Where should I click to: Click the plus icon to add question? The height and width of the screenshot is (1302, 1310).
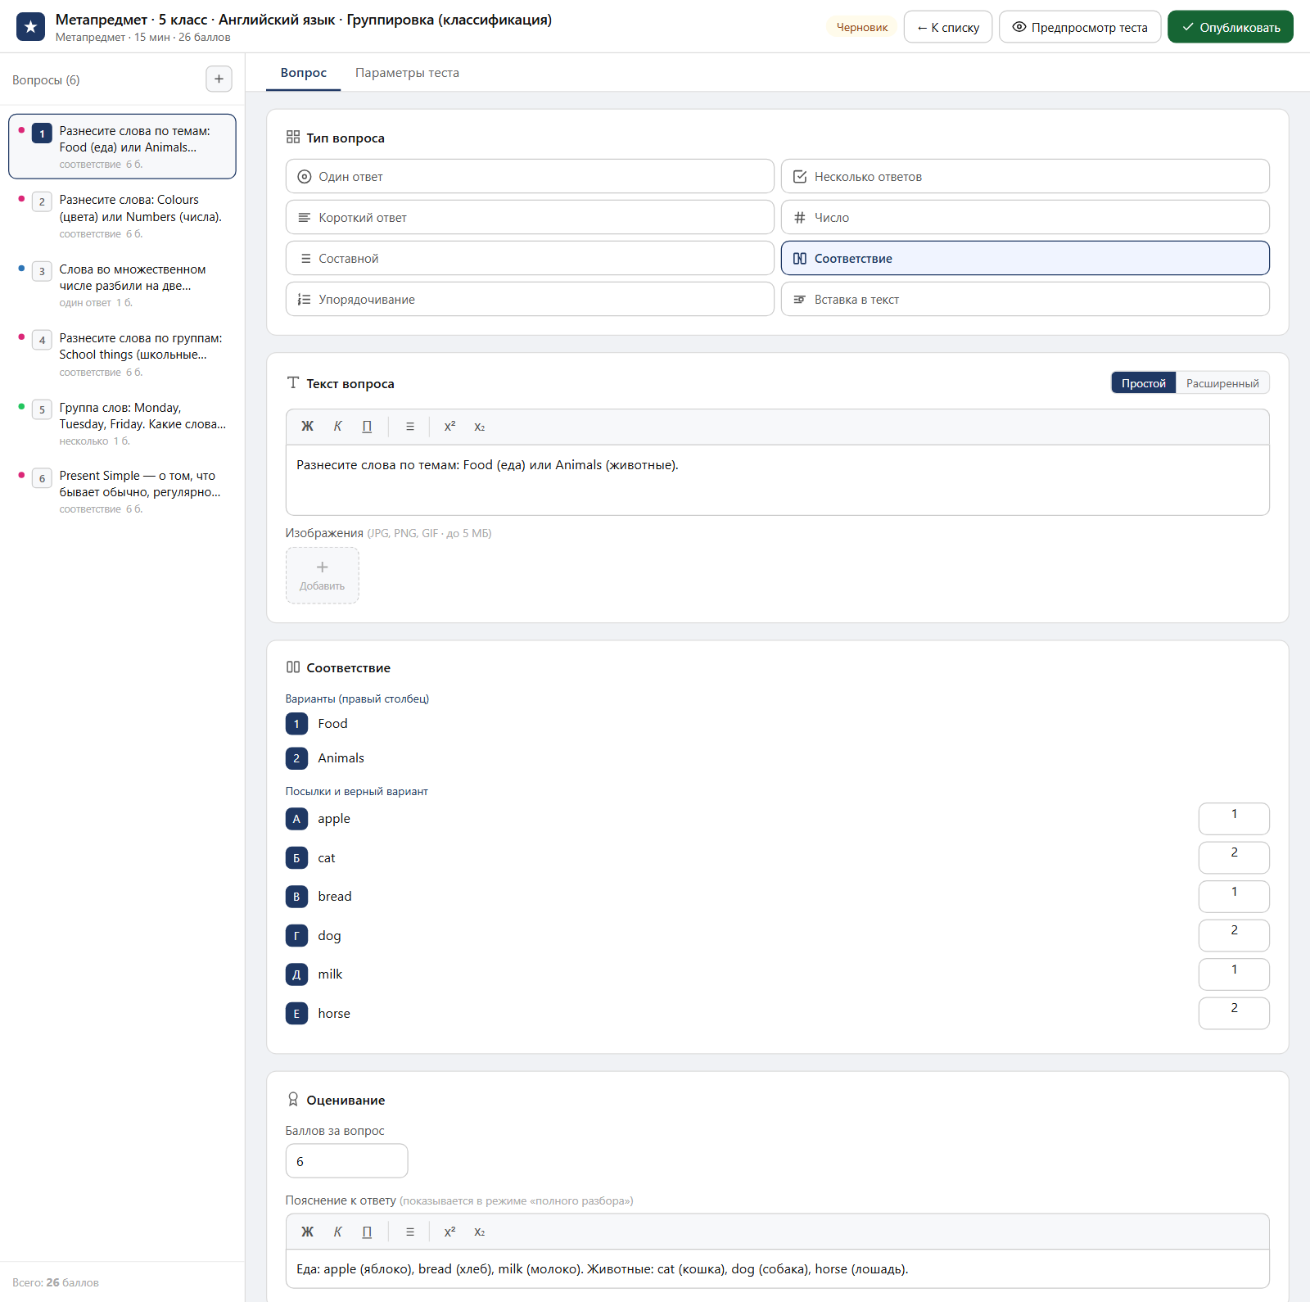219,79
